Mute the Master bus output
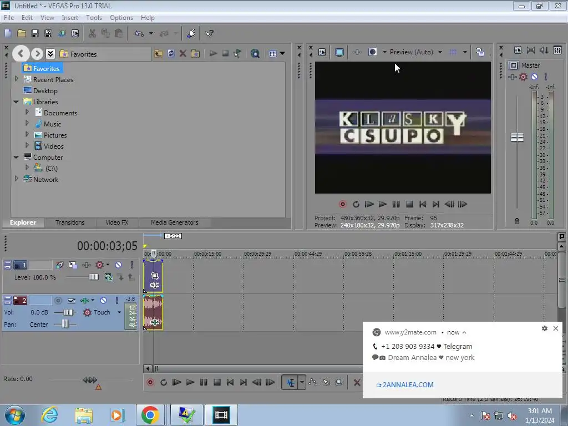The image size is (568, 426). tap(534, 77)
